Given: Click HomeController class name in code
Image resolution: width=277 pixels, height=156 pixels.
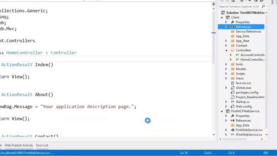Looking at the screenshot, I should pos(25,53).
